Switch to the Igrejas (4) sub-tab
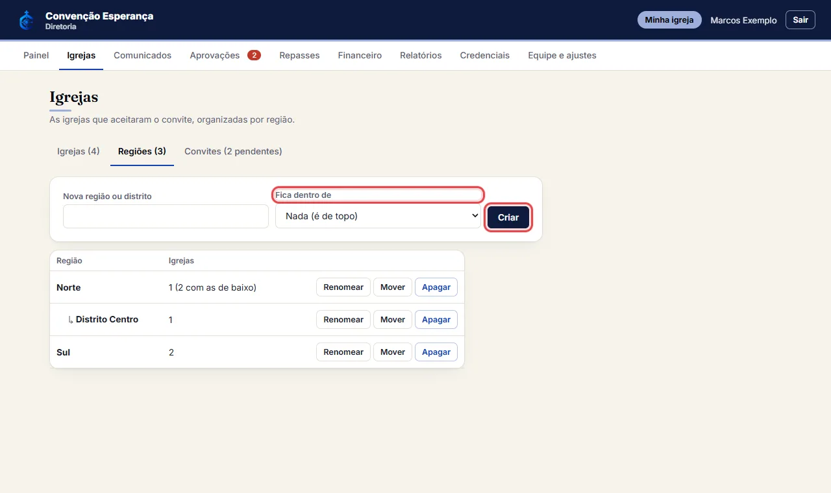 pos(79,151)
